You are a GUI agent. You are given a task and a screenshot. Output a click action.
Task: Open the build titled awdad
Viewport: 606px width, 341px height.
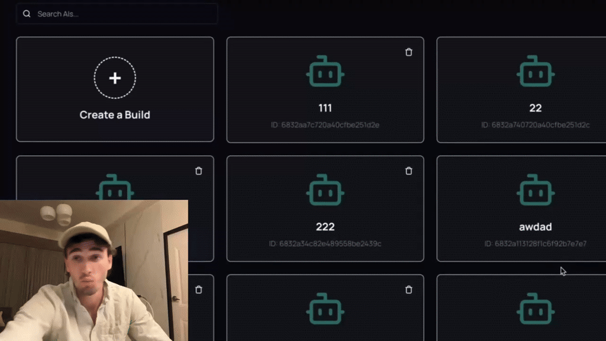click(521, 209)
